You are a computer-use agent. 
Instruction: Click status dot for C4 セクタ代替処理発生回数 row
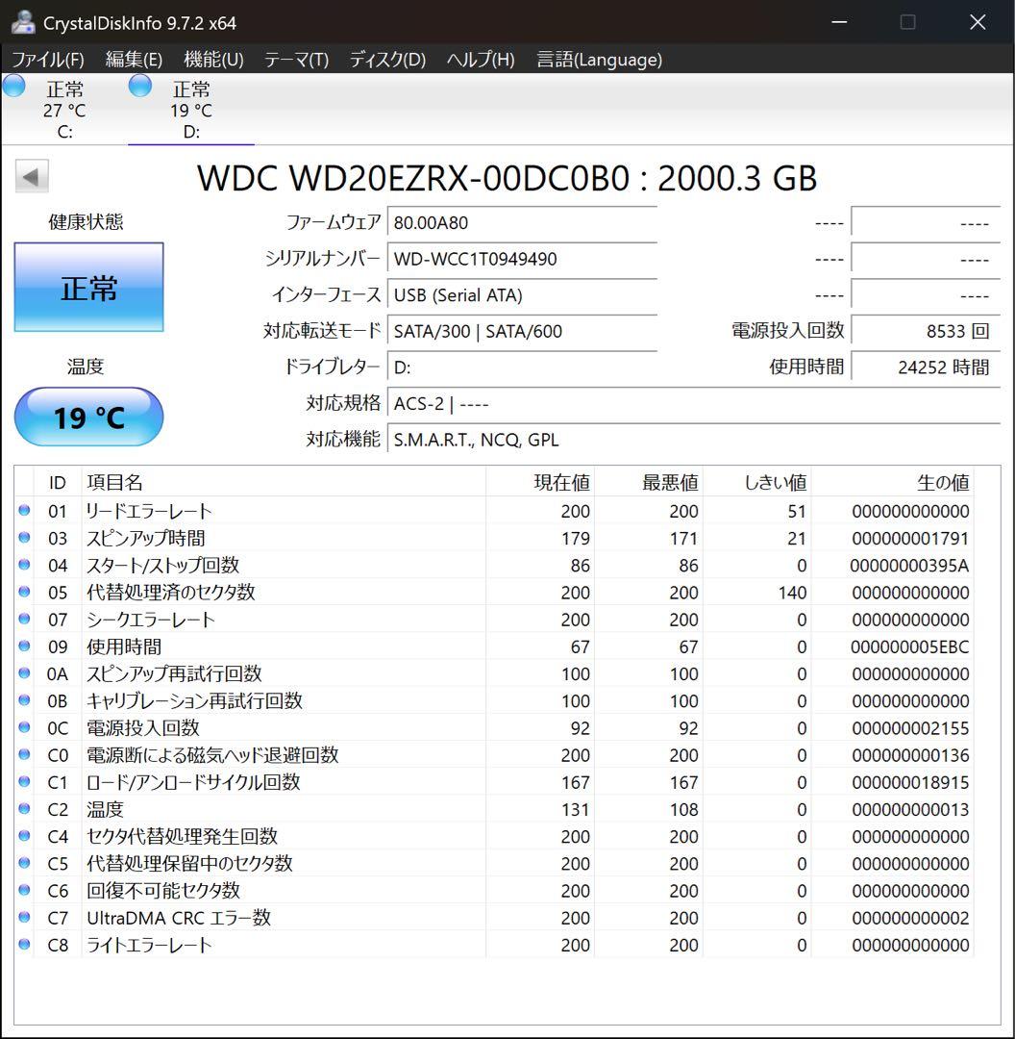24,836
